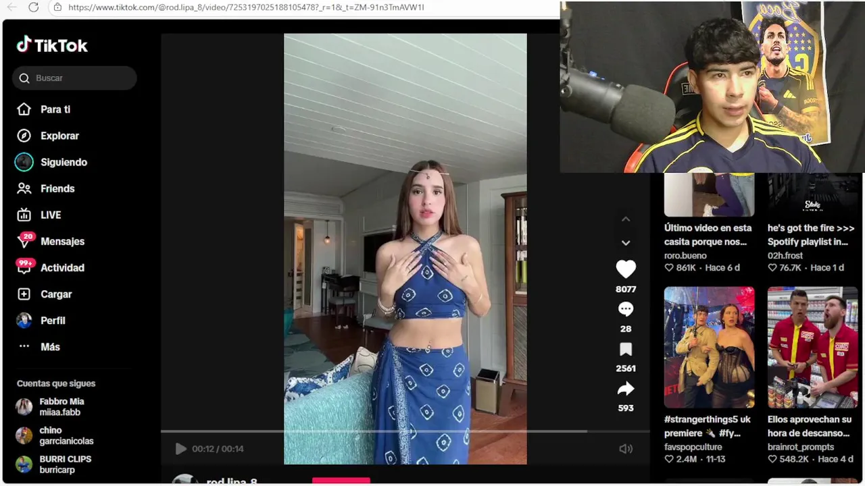The image size is (865, 486).
Task: Open brainrot_prompts video thumbnail
Action: tap(812, 348)
